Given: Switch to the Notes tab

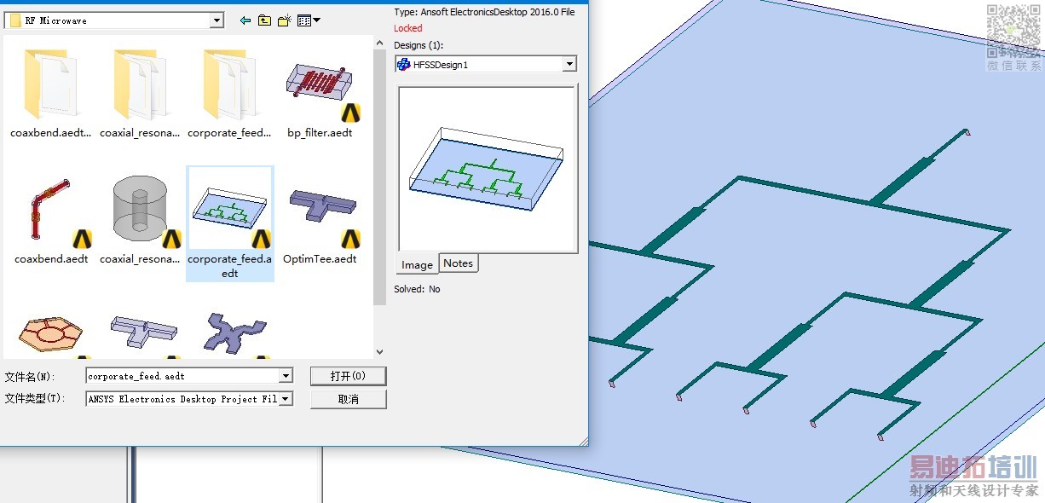Looking at the screenshot, I should tap(459, 263).
